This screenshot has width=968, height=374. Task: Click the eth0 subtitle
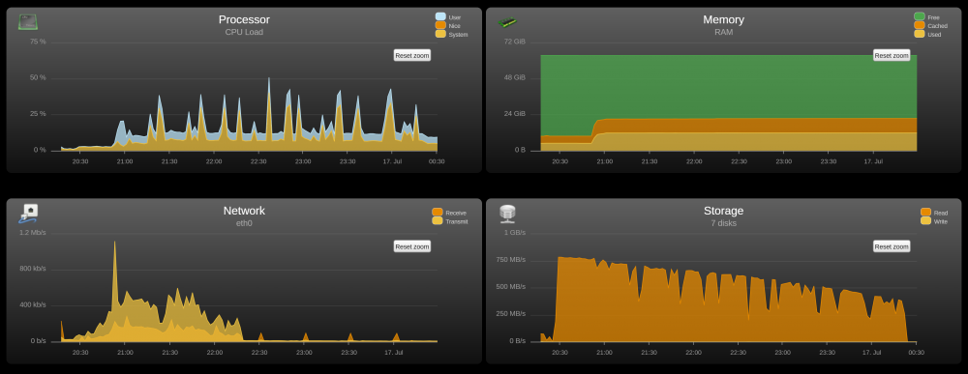pyautogui.click(x=244, y=223)
